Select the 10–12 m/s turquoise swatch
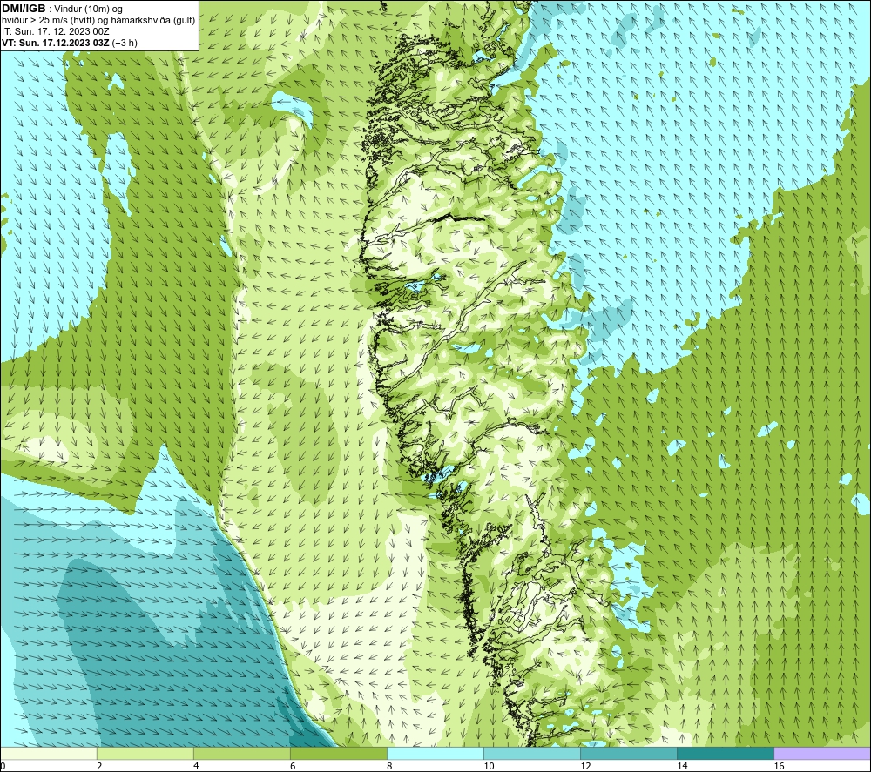 click(531, 754)
